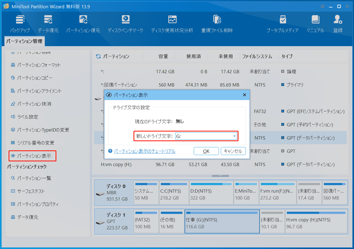Open the バックアップ backup tool
Image resolution: width=354 pixels, height=249 pixels.
pyautogui.click(x=20, y=24)
